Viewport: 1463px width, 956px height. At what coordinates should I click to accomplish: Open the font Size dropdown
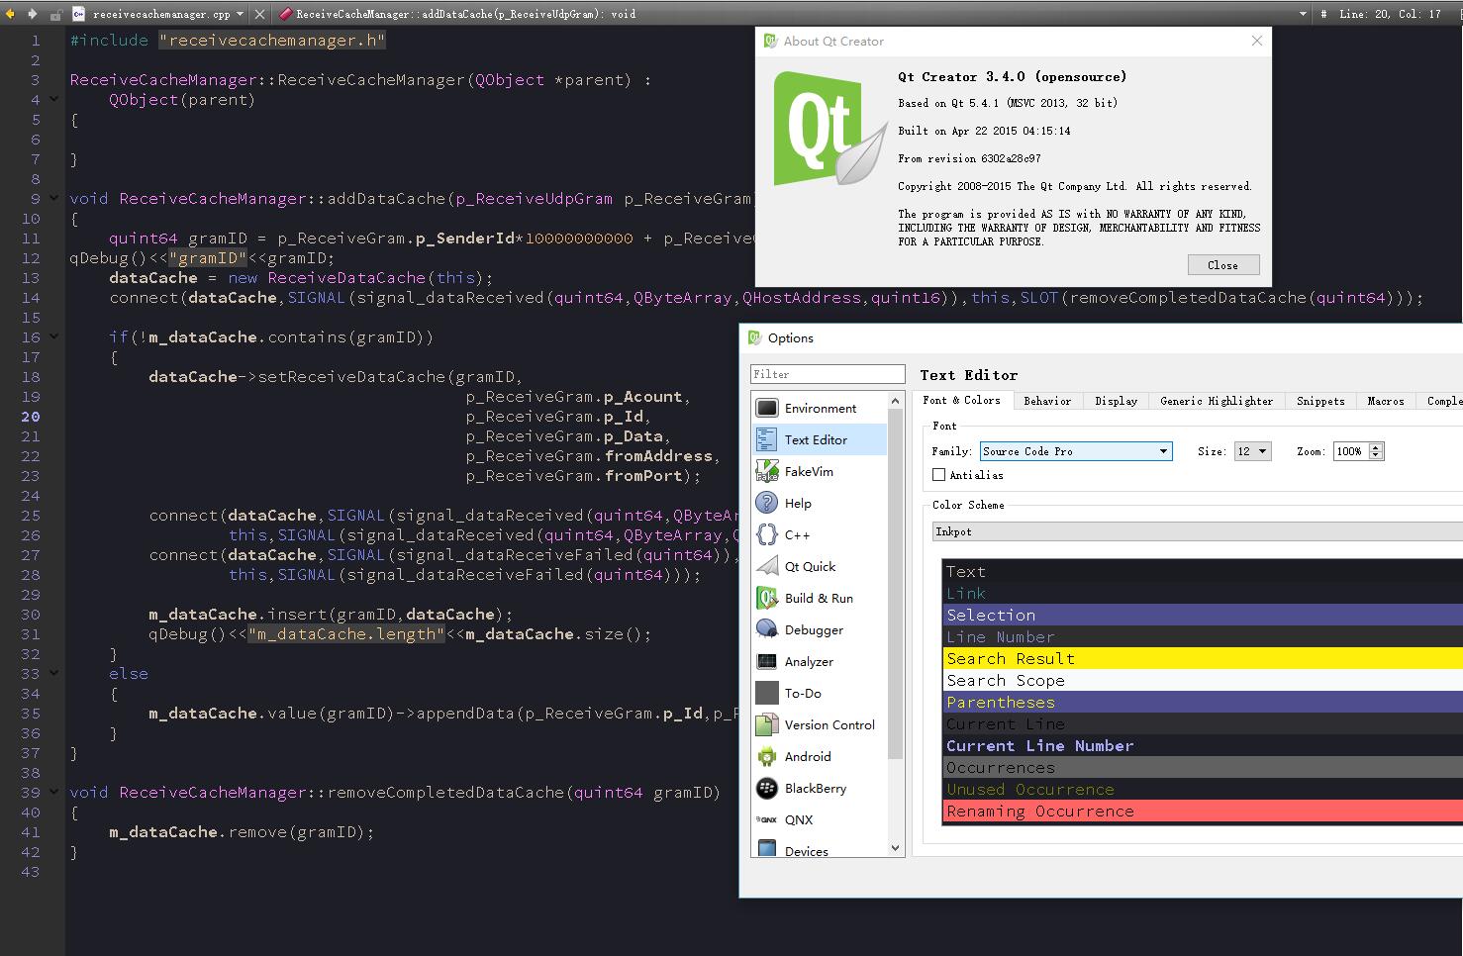coord(1262,451)
